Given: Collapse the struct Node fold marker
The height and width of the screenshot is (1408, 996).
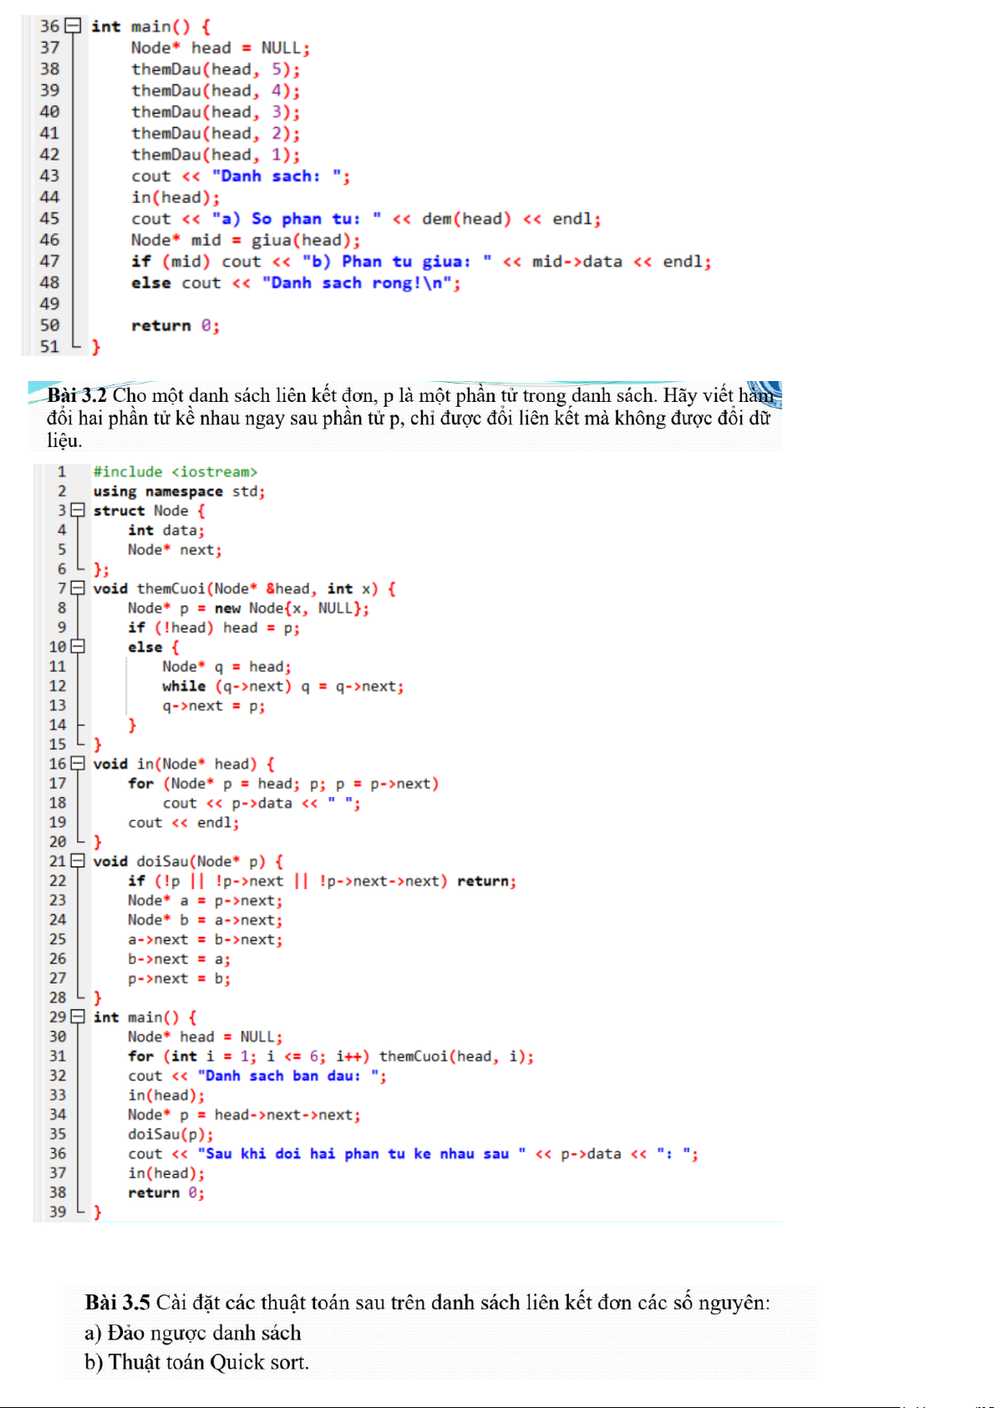Looking at the screenshot, I should pyautogui.click(x=78, y=510).
